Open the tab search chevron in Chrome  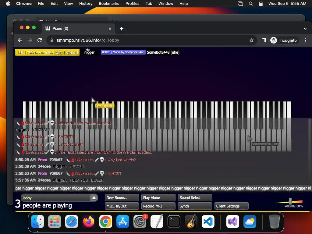[x=305, y=29]
